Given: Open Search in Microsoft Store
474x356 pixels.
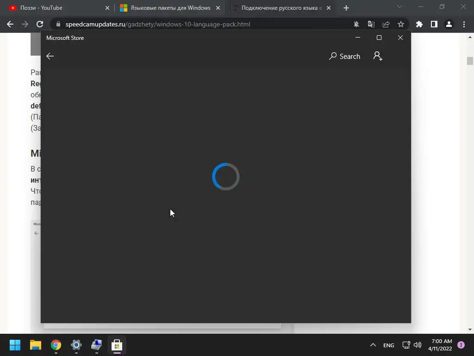Looking at the screenshot, I should (344, 56).
